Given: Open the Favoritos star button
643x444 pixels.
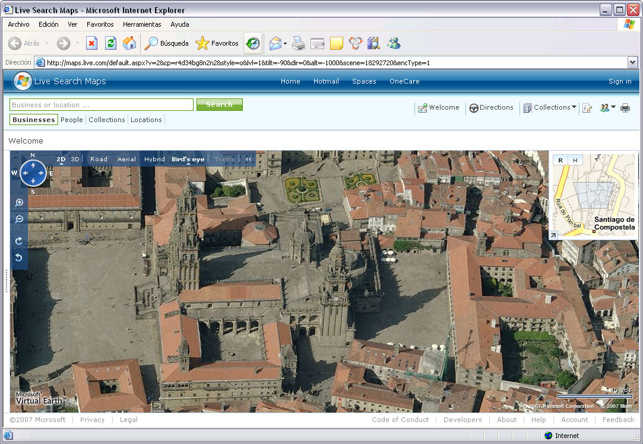Looking at the screenshot, I should [x=217, y=43].
